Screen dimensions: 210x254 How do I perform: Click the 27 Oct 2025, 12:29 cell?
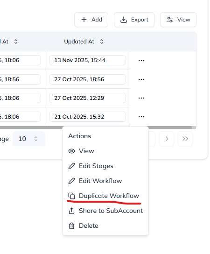click(87, 98)
